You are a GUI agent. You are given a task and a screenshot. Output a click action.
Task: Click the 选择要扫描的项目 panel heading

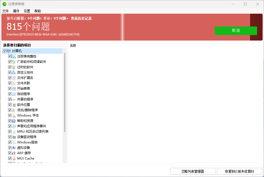pos(17,45)
